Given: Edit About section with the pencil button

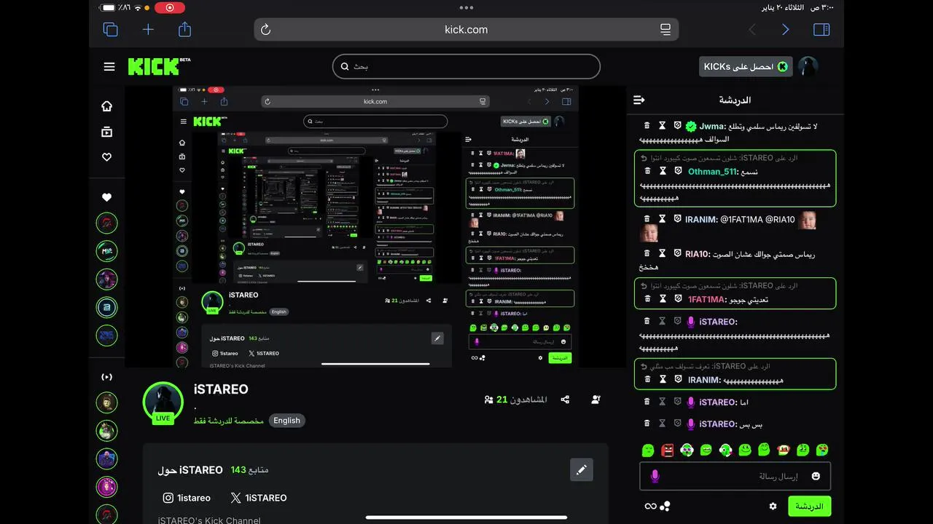Looking at the screenshot, I should click(582, 469).
